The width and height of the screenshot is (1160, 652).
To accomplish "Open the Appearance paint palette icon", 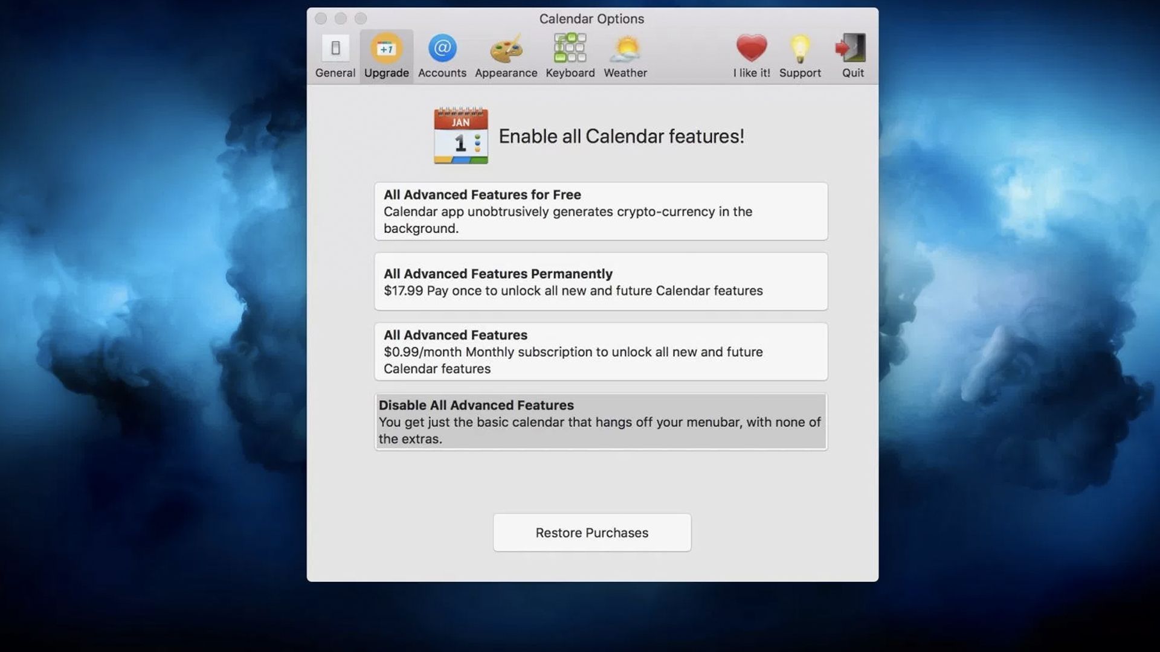I will (x=506, y=48).
